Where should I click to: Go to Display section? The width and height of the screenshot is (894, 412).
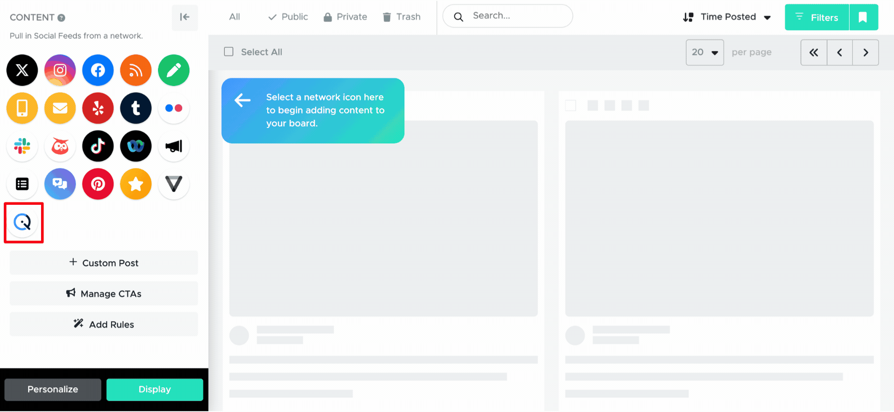(155, 389)
